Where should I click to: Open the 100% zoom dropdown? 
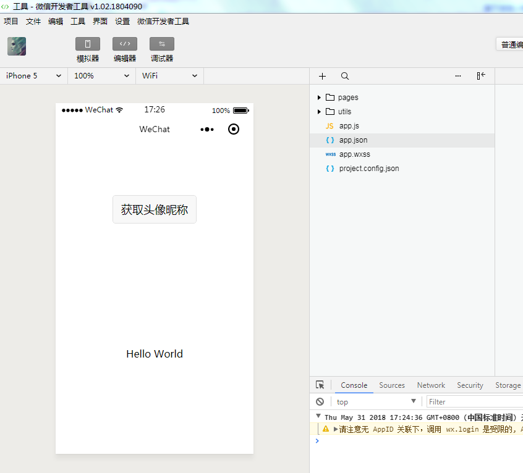(101, 75)
